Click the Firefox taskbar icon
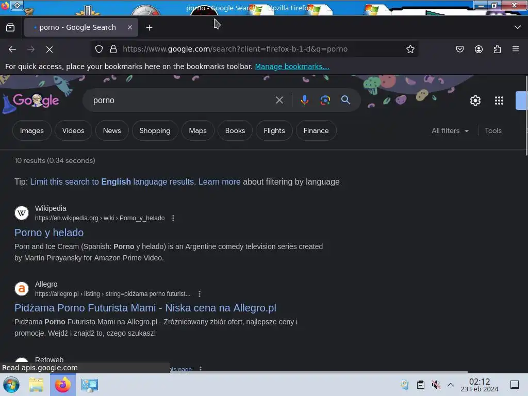The width and height of the screenshot is (528, 396). click(62, 385)
